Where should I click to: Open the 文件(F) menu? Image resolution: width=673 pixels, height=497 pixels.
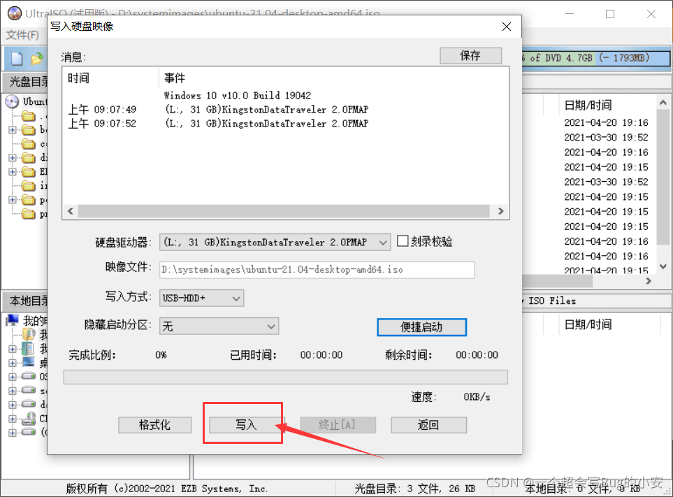coord(23,35)
